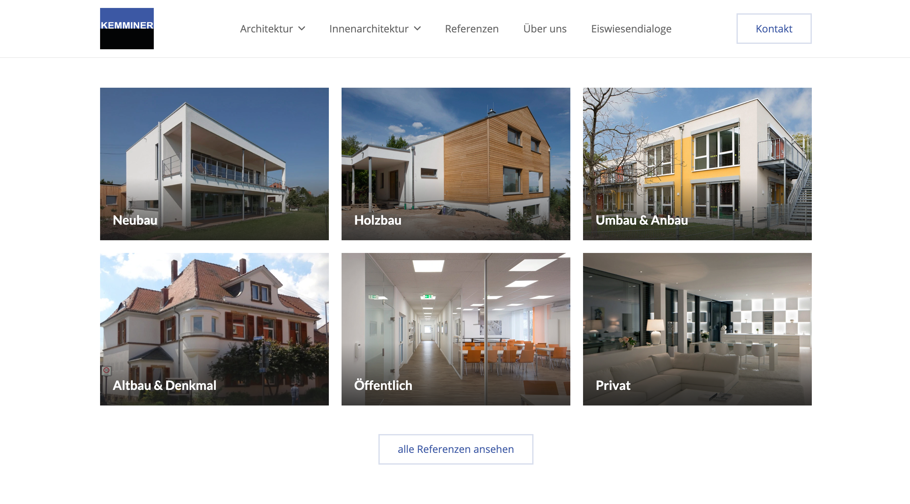Open the Privat category tile
Image resolution: width=910 pixels, height=504 pixels.
click(697, 329)
